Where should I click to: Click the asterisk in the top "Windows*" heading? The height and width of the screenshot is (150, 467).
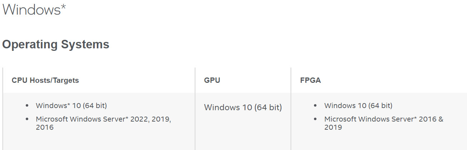[x=63, y=6]
